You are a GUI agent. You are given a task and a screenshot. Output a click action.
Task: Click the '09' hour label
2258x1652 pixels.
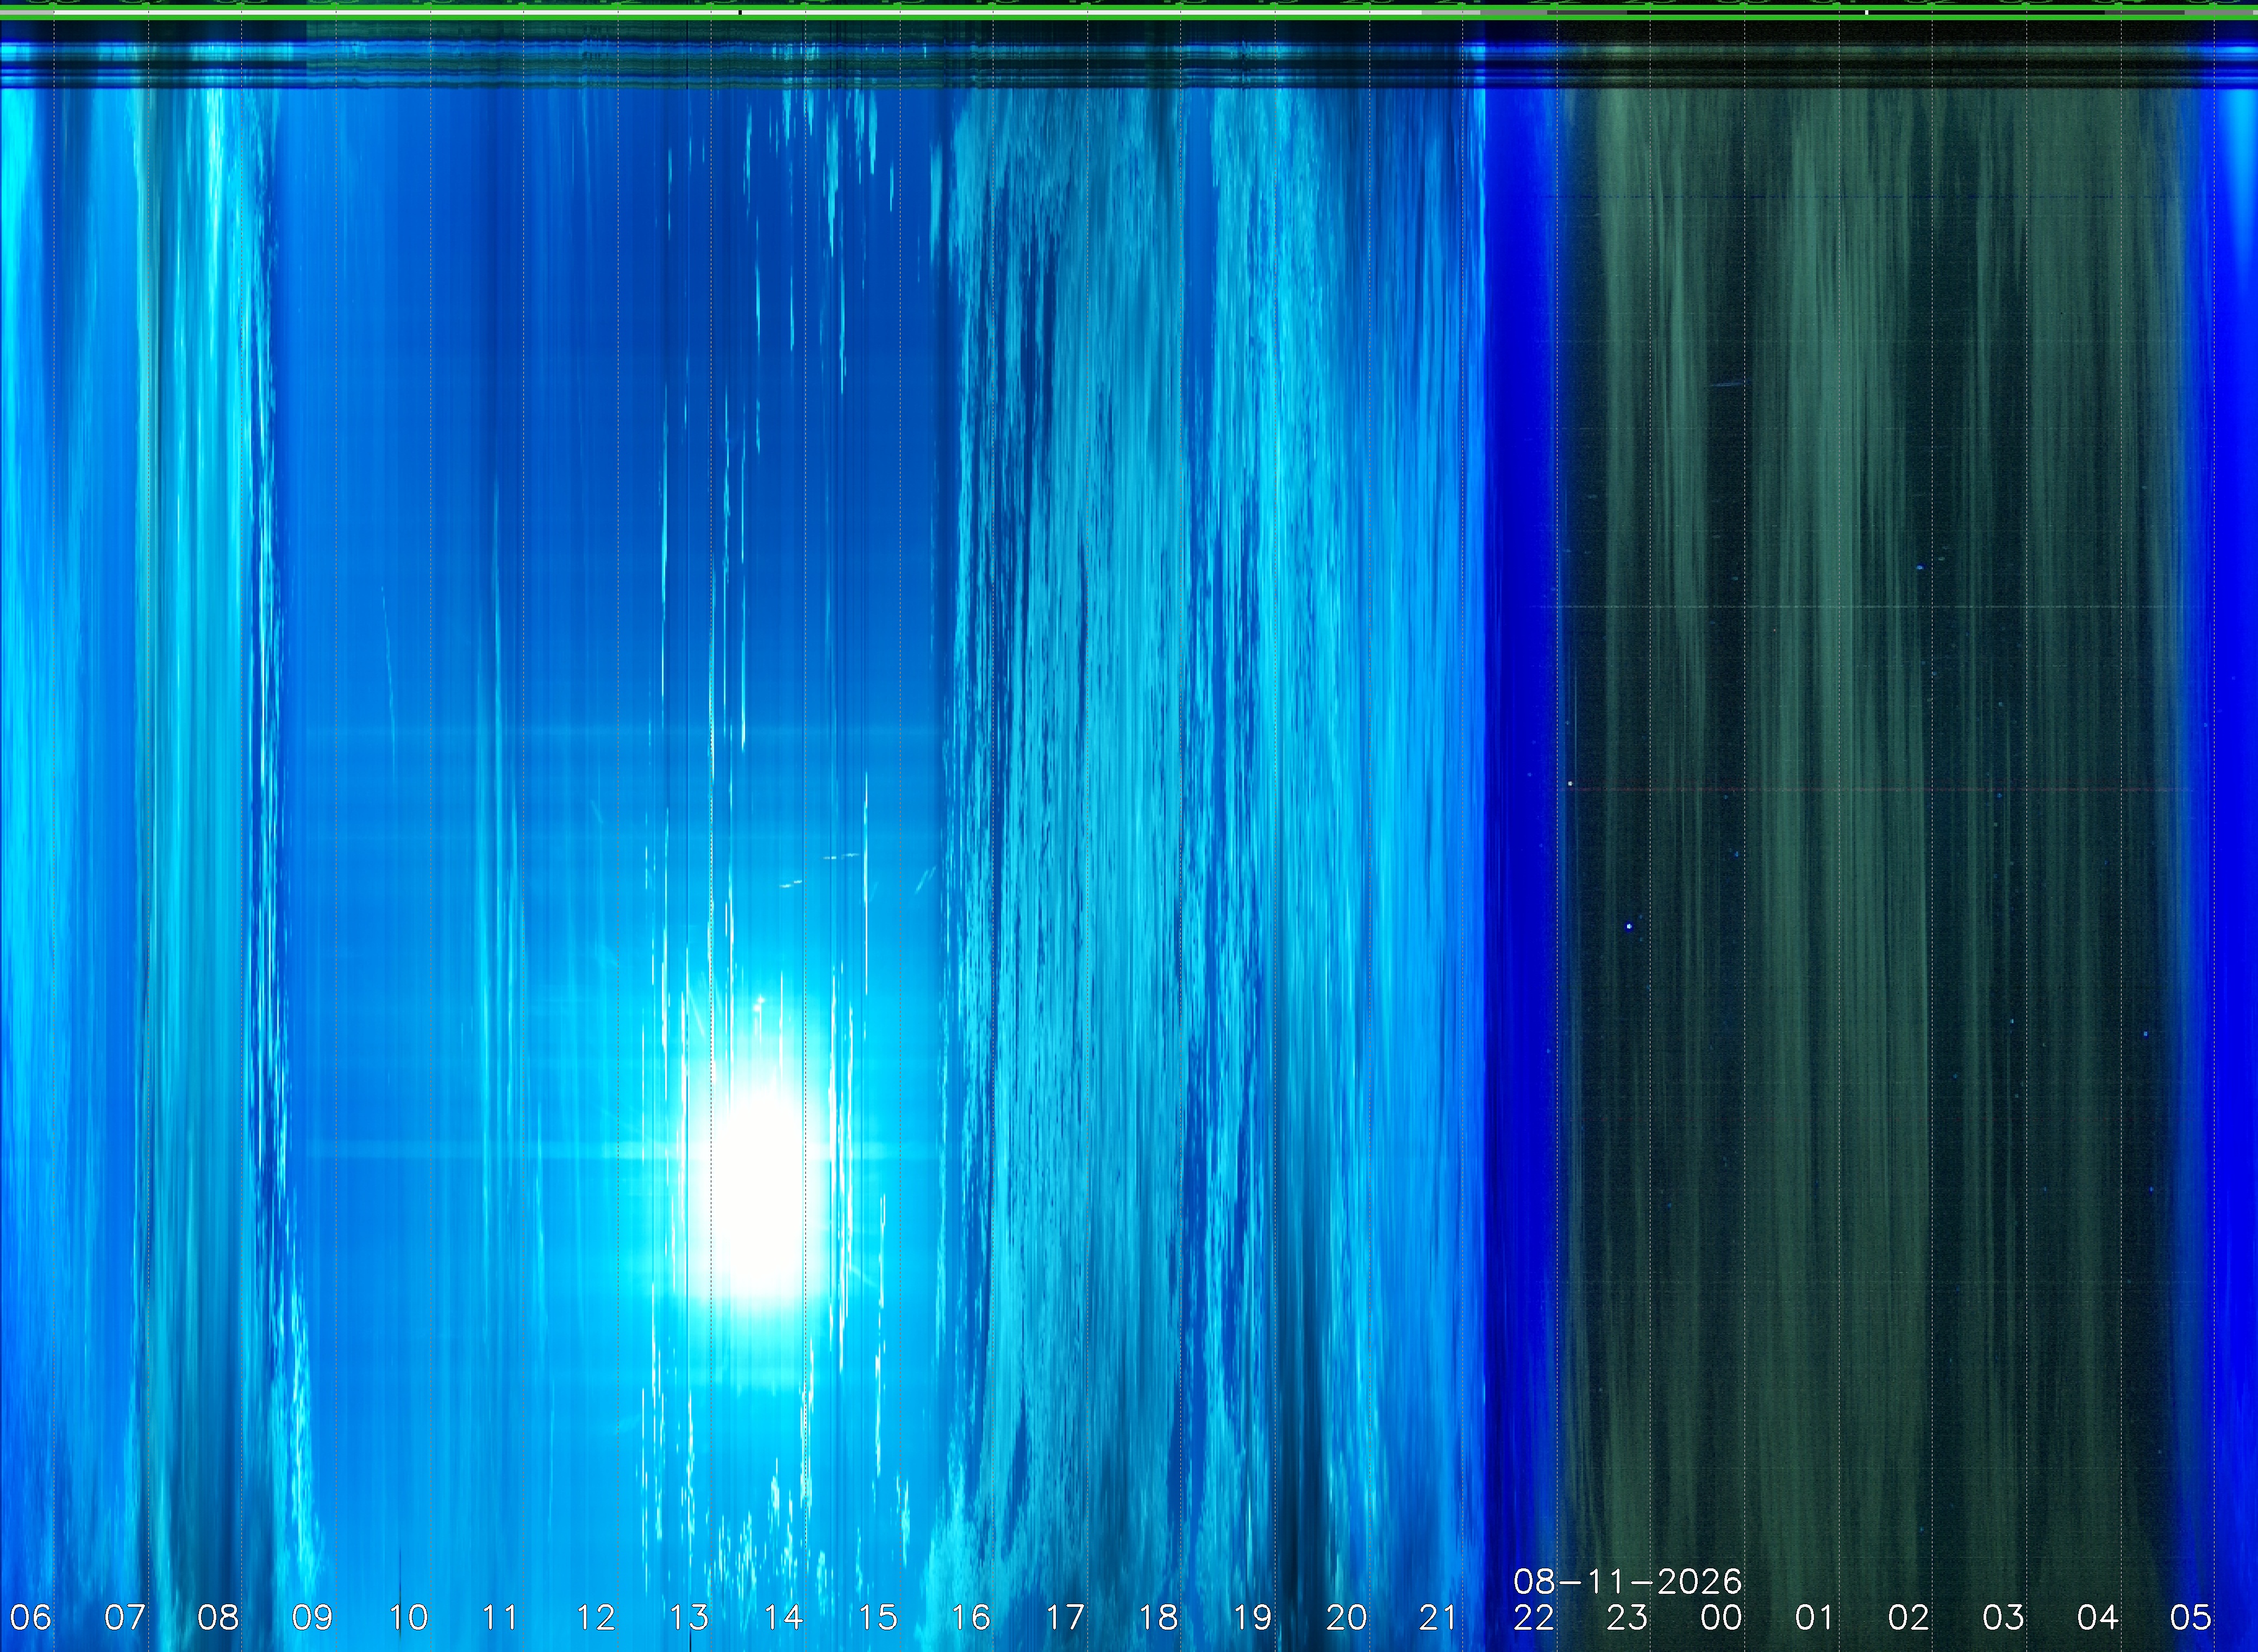tap(312, 1617)
